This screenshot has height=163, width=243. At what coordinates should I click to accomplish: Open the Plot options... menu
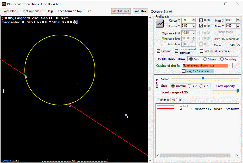(x=32, y=11)
